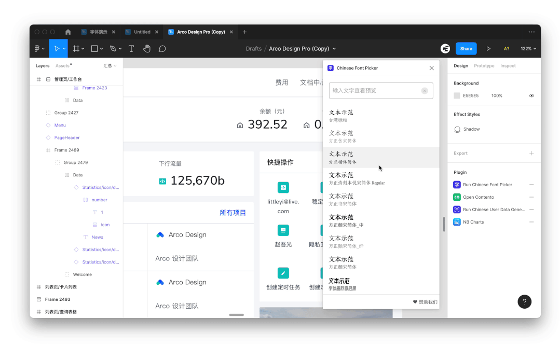Image resolution: width=560 pixels, height=346 pixels.
Task: Clear the font preview search field
Action: click(x=425, y=91)
